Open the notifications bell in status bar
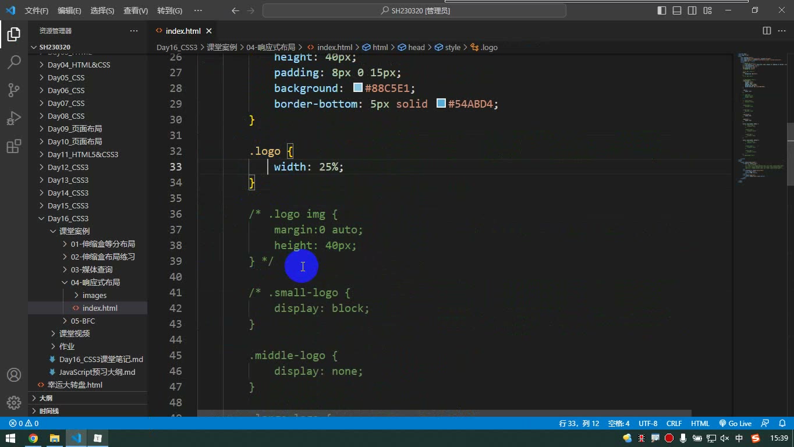The width and height of the screenshot is (794, 447). 781,424
